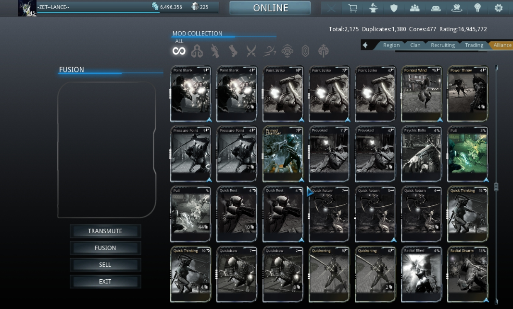Select Quickdraw mod showing 7

pos(237,274)
